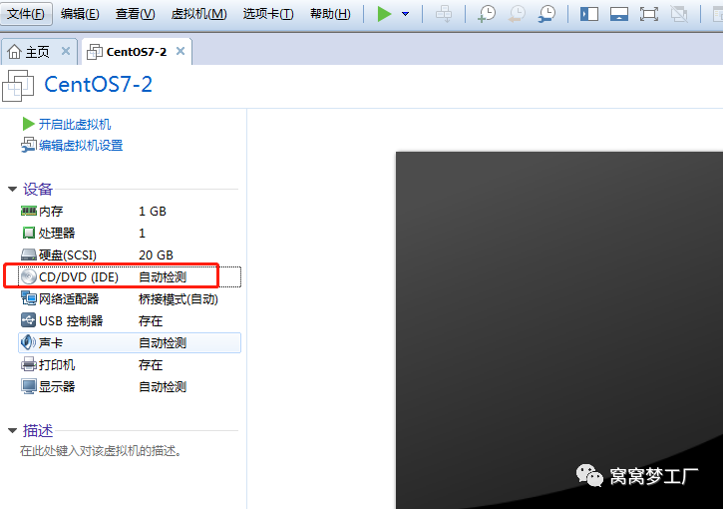Click the memory chip icon

[x=29, y=211]
